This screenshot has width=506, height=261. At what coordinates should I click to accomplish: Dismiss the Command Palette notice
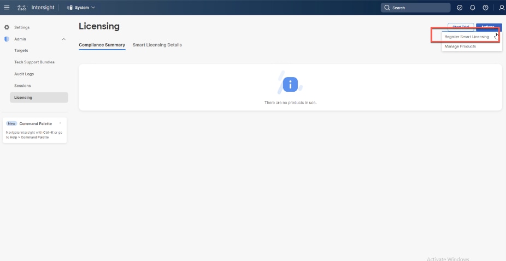(x=60, y=123)
